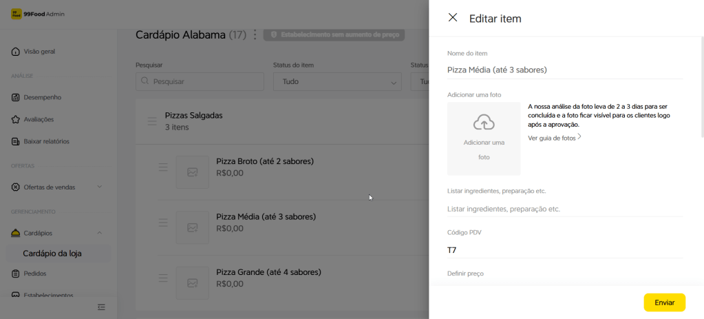Screen dimensions: 704x319
Task: Click the upload cloud photo icon
Action: click(x=484, y=123)
